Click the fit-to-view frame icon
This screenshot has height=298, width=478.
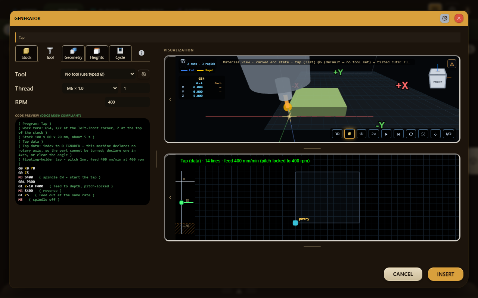pos(423,134)
